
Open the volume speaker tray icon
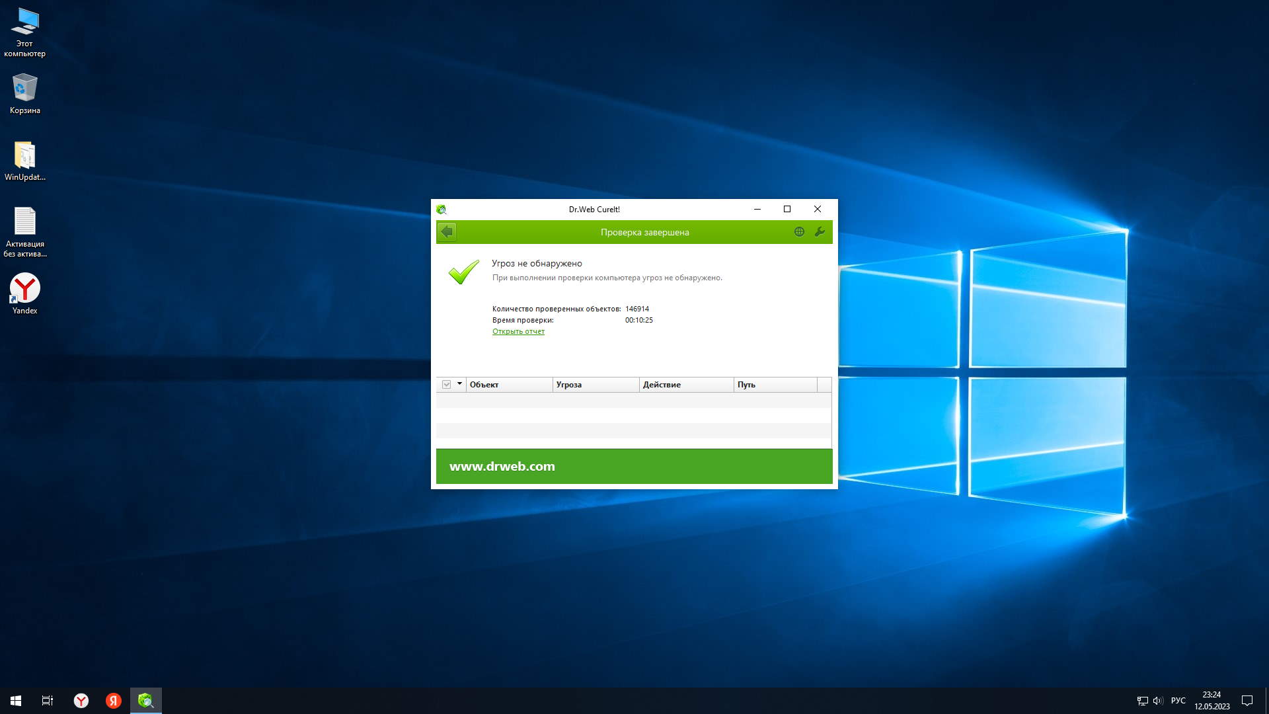(x=1158, y=701)
